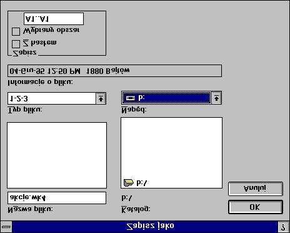Click the A1..A1 range input field
Viewport: 290px width, 233px height.
(54, 19)
